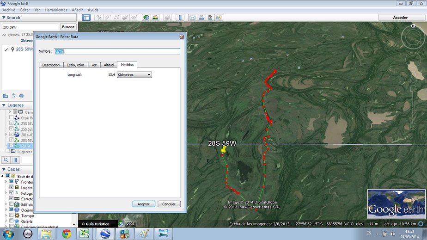Expand the Fronter layer tree node
427x240 pixels.
point(6,181)
